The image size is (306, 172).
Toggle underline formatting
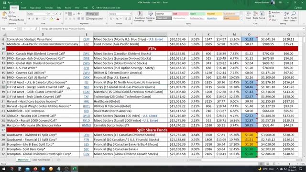37,19
